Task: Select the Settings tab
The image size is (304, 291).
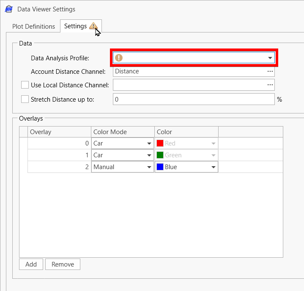Action: tap(75, 26)
